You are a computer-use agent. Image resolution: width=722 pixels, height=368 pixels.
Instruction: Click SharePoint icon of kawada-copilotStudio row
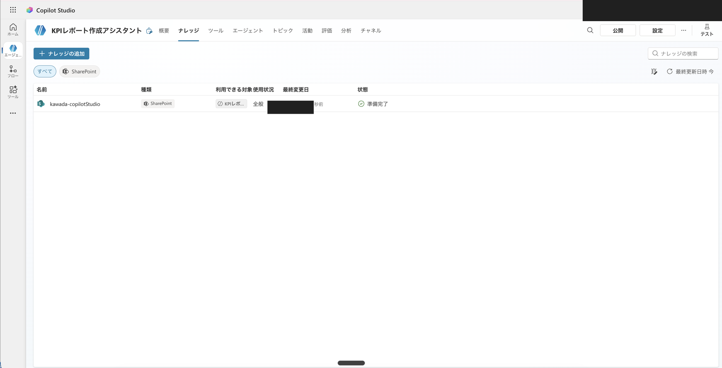41,104
